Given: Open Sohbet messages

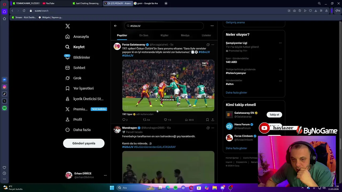Looking at the screenshot, I should (x=75, y=68).
